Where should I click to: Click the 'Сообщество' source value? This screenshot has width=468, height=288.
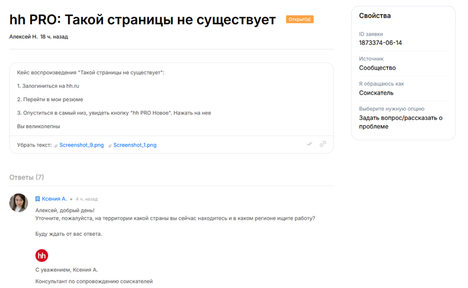377,68
